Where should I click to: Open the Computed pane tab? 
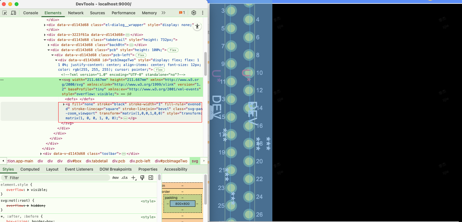point(30,169)
